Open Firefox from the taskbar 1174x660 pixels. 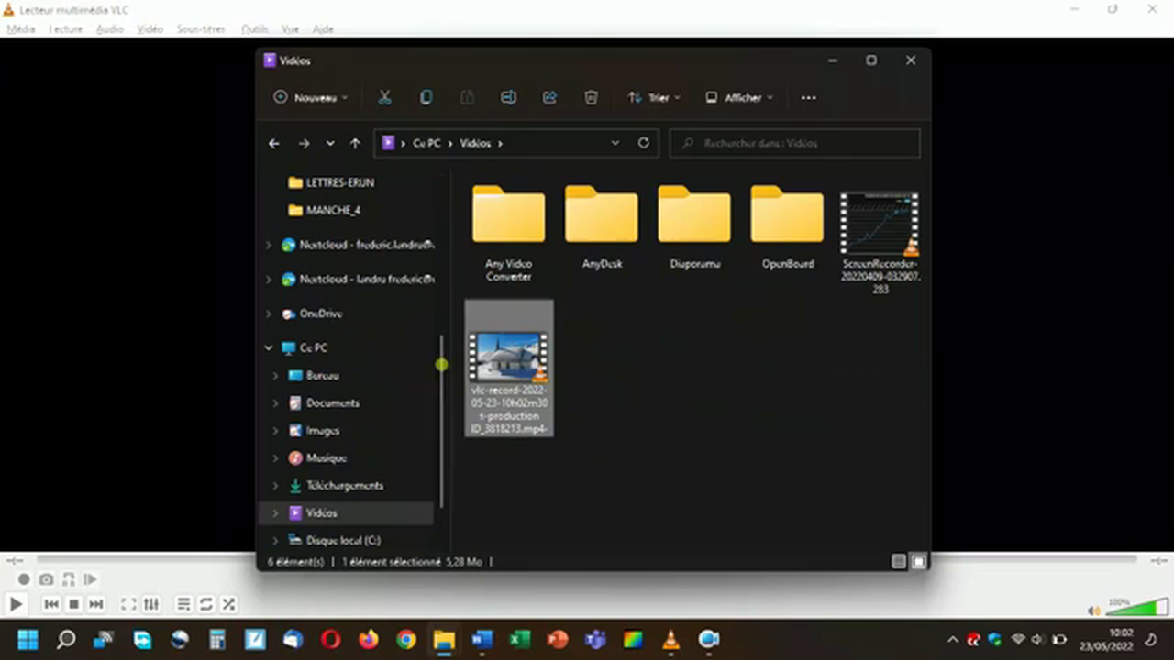tap(368, 639)
